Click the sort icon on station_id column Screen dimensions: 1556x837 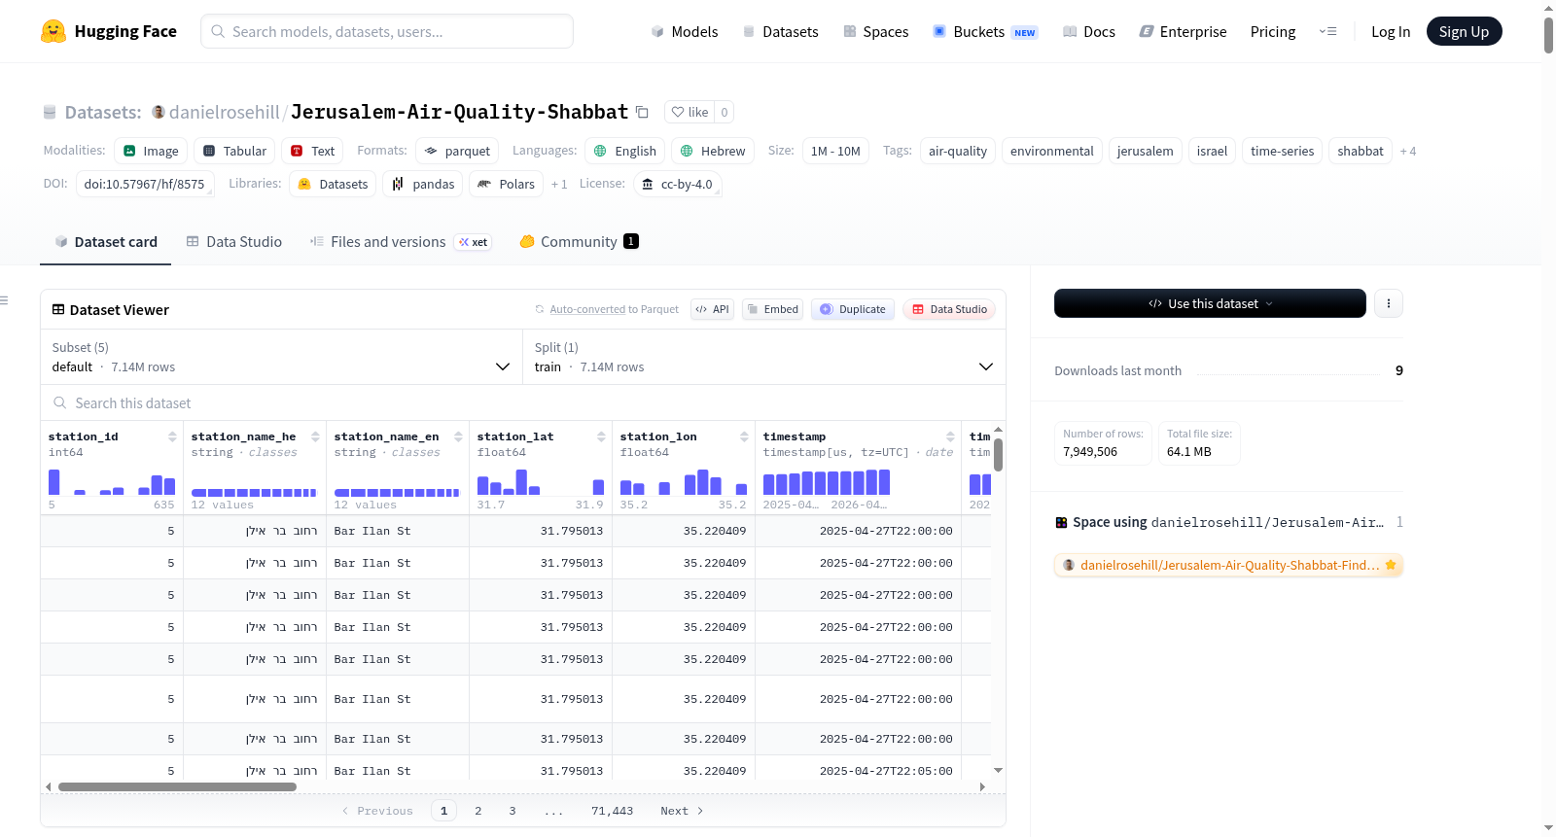(x=172, y=436)
